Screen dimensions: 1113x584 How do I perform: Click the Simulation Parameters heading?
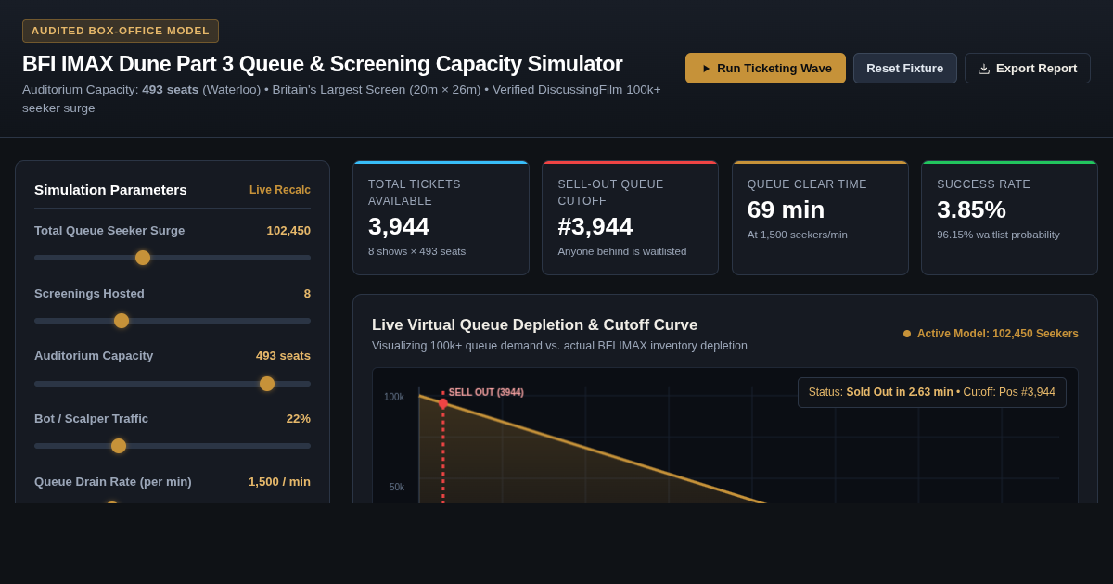coord(110,189)
